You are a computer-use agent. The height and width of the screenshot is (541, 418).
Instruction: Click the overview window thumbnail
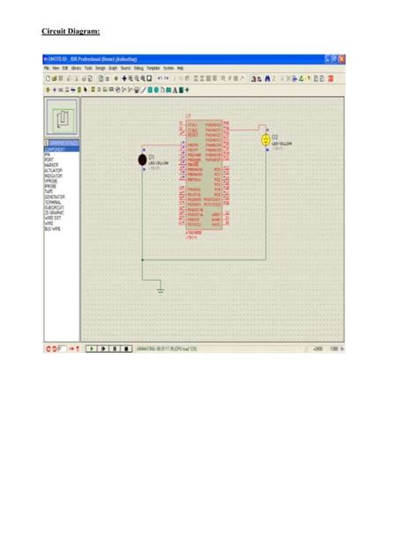click(x=62, y=117)
